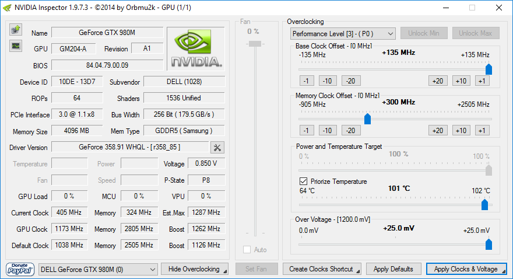Click the PayPal Donate button
Viewport: 513px width, 279px height.
point(20,269)
